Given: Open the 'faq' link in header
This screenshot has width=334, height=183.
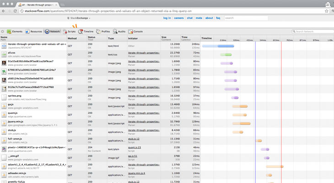Looking at the screenshot, I should click(218, 18).
